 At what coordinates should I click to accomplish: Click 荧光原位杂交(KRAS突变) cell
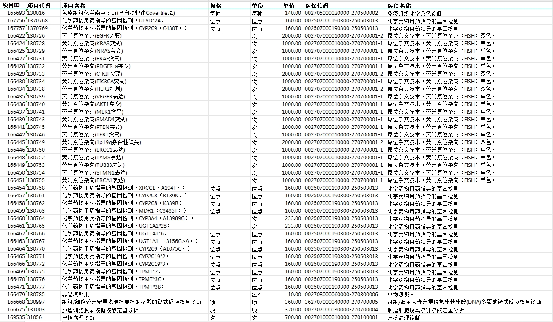pos(92,44)
